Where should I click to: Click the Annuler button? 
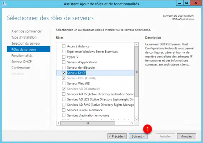(186, 136)
